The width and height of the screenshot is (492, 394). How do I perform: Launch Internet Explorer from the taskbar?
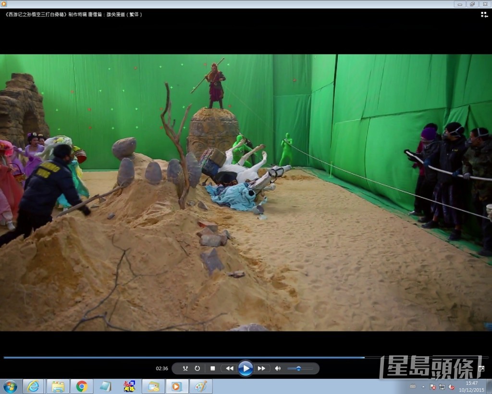pos(33,386)
